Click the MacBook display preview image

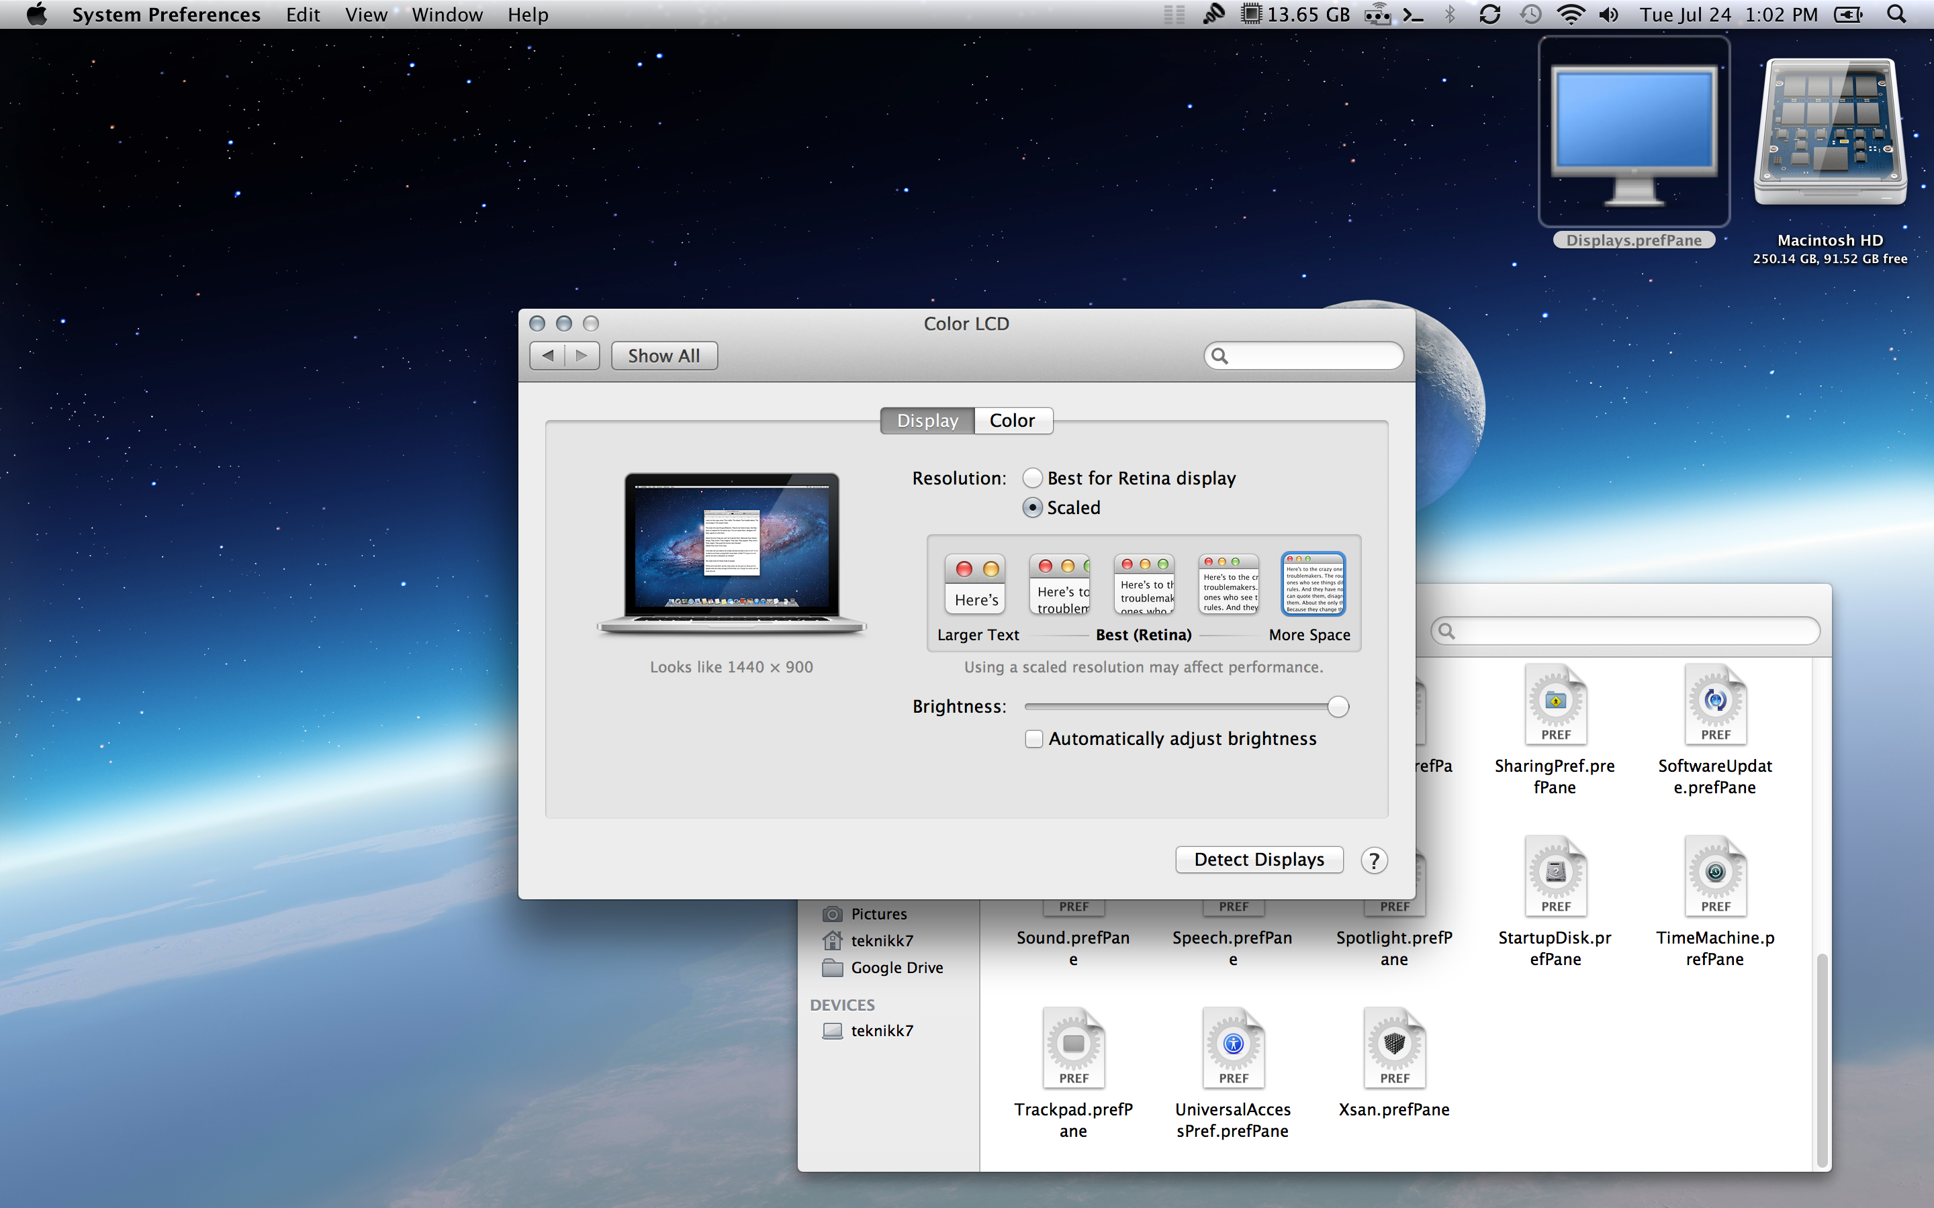pos(731,553)
